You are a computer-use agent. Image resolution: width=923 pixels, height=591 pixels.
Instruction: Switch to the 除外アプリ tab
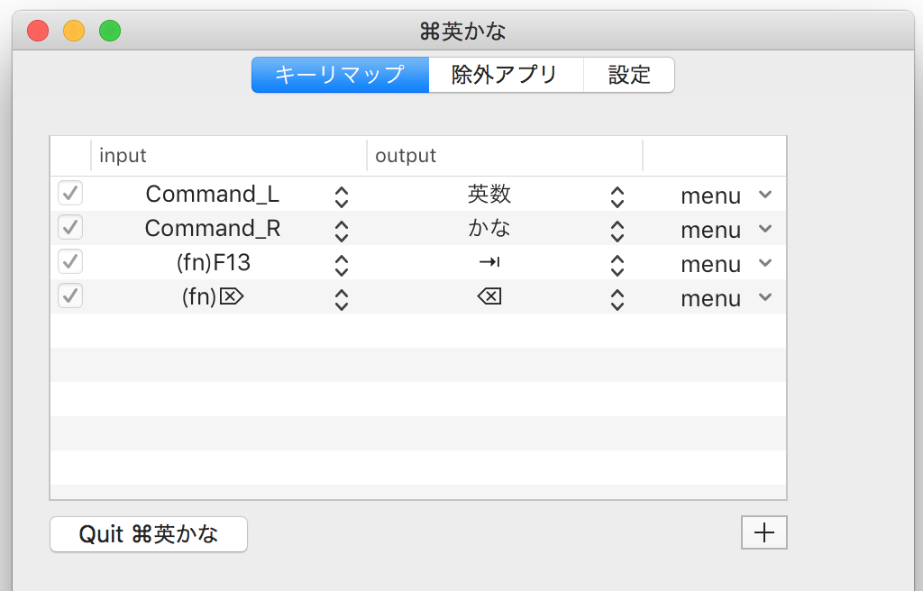[x=505, y=75]
